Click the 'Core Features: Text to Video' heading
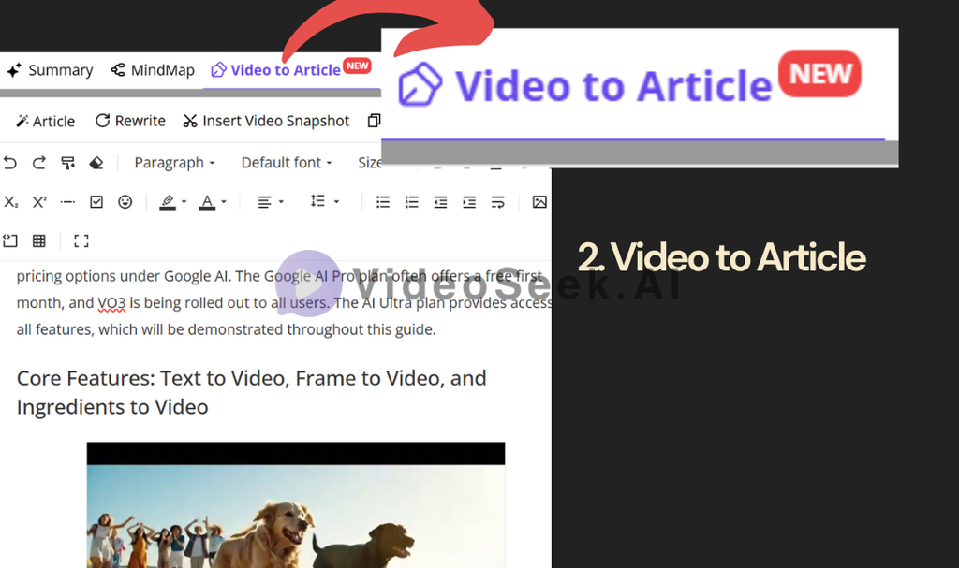959x568 pixels. tap(251, 392)
